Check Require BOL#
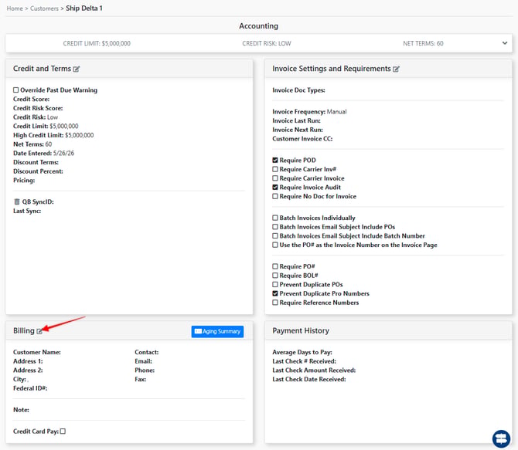Image resolution: width=518 pixels, height=450 pixels. coord(275,276)
